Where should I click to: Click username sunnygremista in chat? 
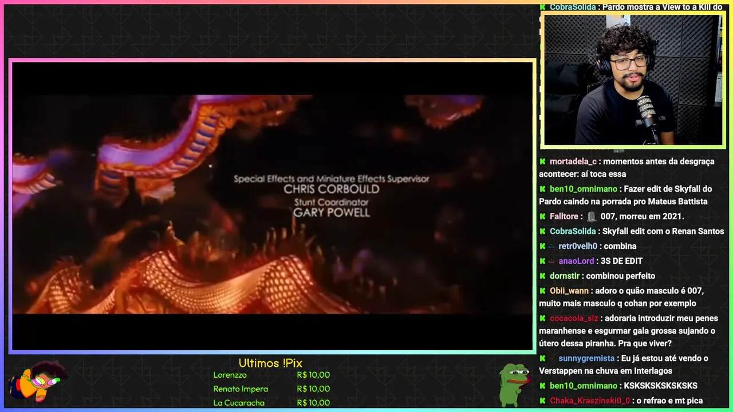pos(586,358)
